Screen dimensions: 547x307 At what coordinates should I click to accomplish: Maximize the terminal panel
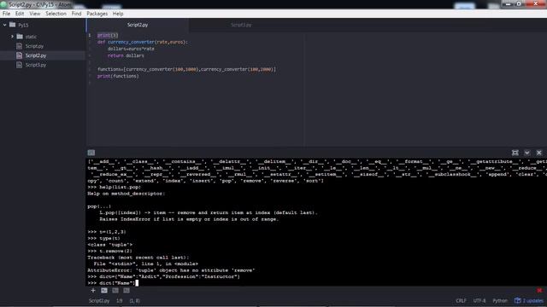point(515,153)
